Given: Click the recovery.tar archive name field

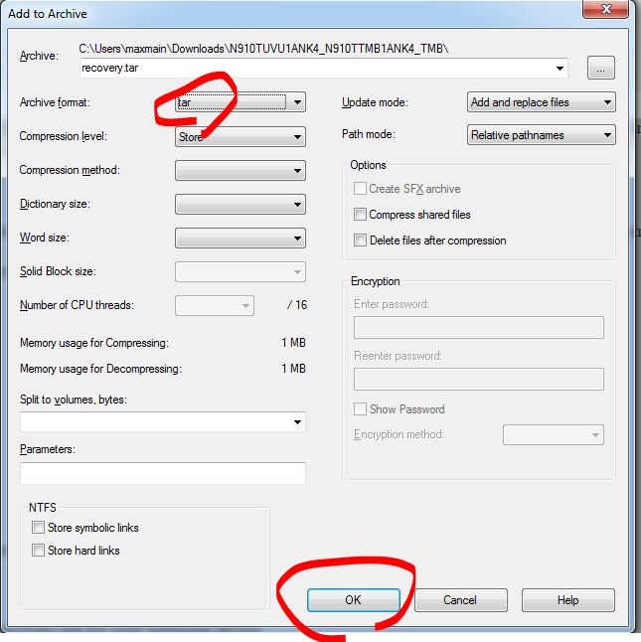Looking at the screenshot, I should click(323, 68).
